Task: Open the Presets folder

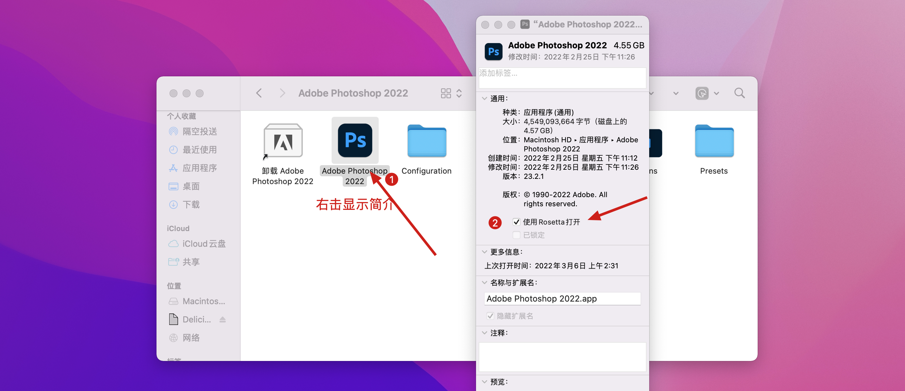Action: pyautogui.click(x=714, y=141)
